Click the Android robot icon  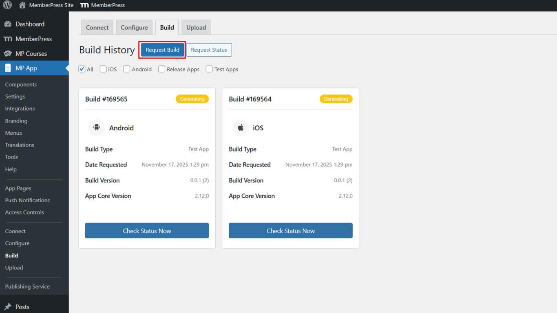tap(97, 128)
